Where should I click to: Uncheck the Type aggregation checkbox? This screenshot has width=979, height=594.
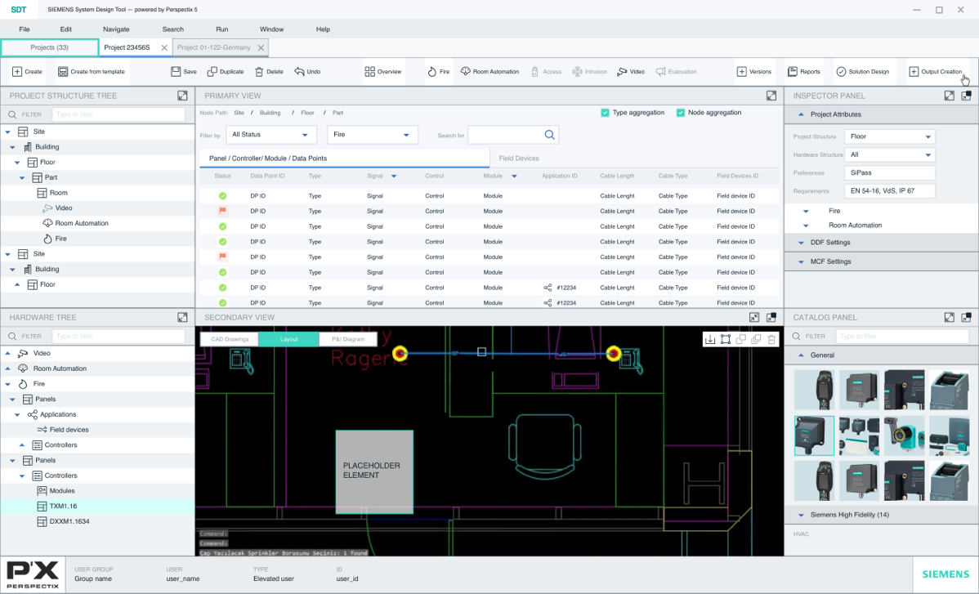click(606, 113)
